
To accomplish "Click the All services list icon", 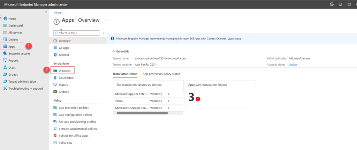I will (x=5, y=32).
